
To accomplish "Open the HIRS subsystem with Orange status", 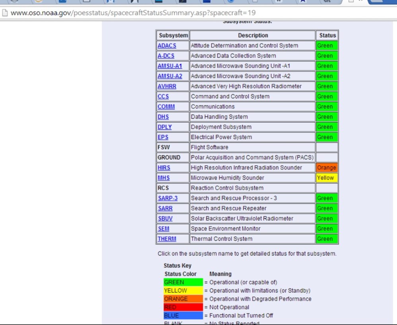I will pyautogui.click(x=164, y=167).
